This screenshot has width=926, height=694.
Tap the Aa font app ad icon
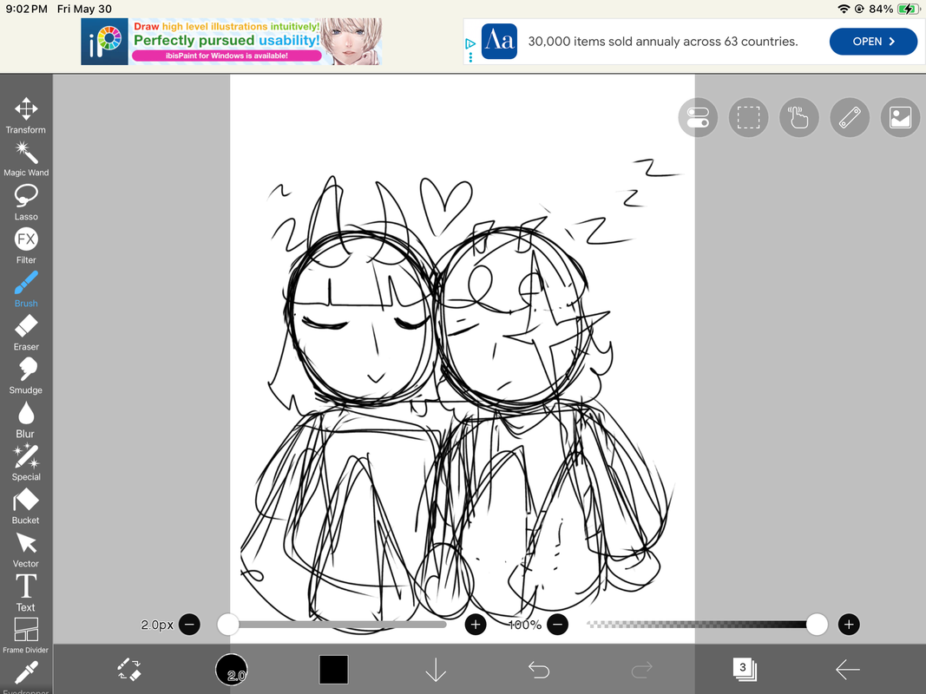499,42
